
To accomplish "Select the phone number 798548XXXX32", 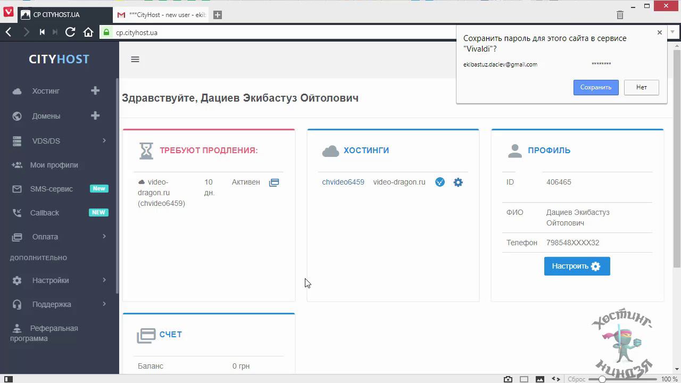I will tap(572, 243).
